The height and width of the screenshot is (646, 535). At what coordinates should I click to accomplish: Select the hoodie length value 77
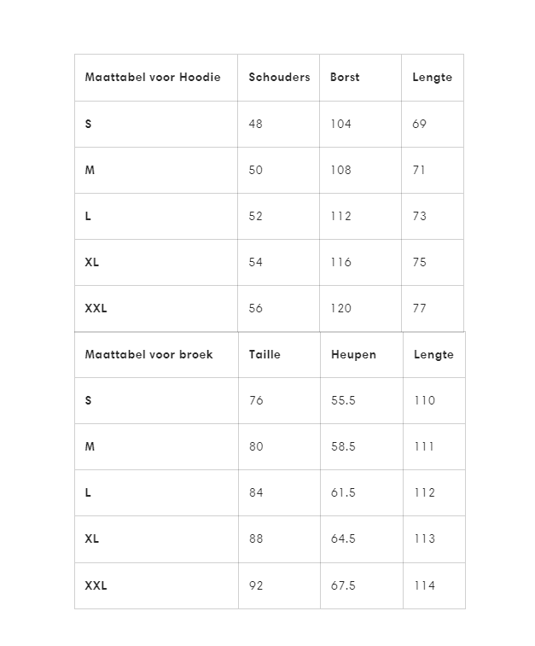419,308
